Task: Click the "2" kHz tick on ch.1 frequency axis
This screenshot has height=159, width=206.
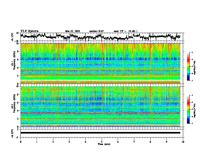Action: tap(18, 76)
